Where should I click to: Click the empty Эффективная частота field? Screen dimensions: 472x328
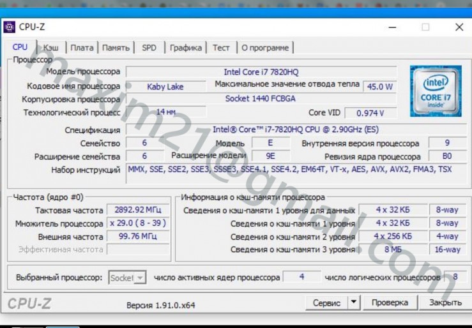(x=138, y=250)
